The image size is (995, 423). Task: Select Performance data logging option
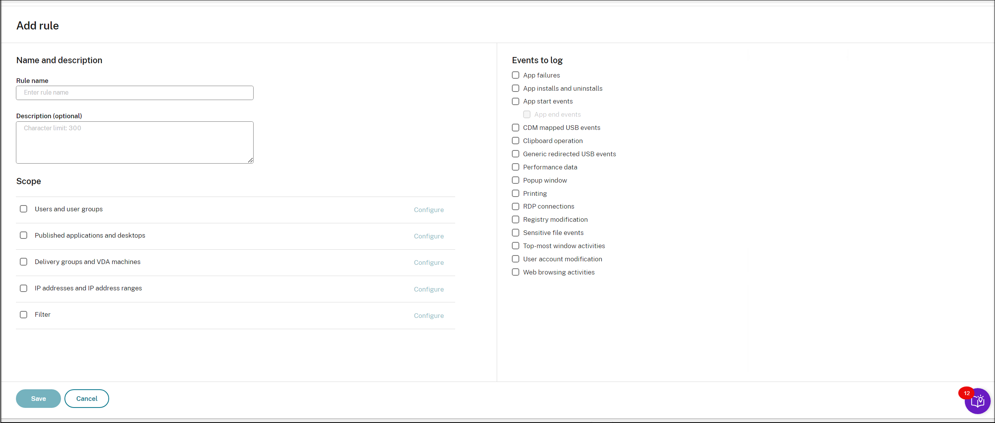pyautogui.click(x=515, y=167)
